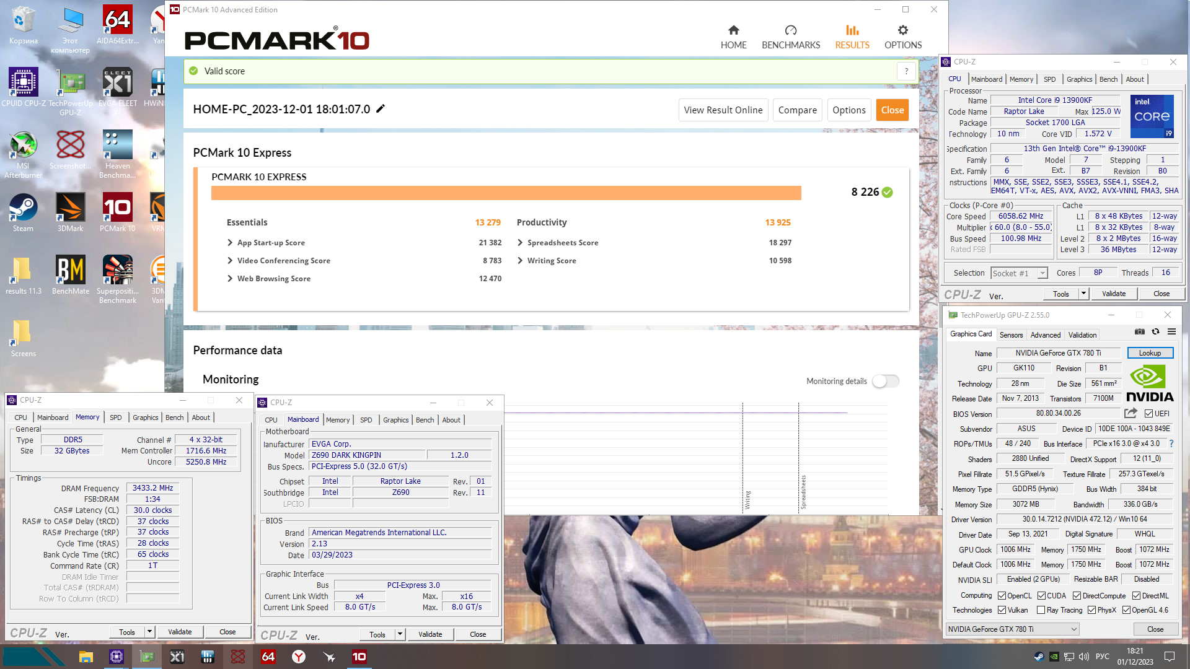Viewport: 1190px width, 669px height.
Task: Open BenchMate desktop shortcut
Action: coord(70,275)
